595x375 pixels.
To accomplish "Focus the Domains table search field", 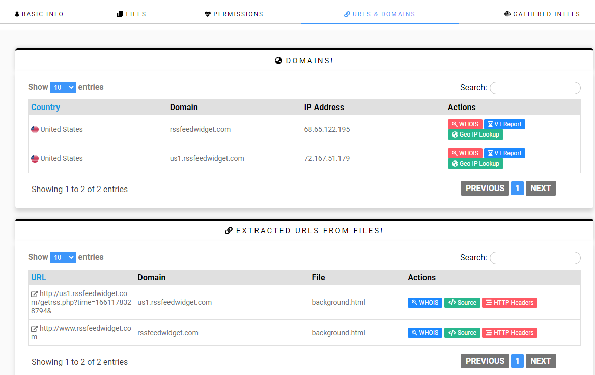I will (535, 88).
